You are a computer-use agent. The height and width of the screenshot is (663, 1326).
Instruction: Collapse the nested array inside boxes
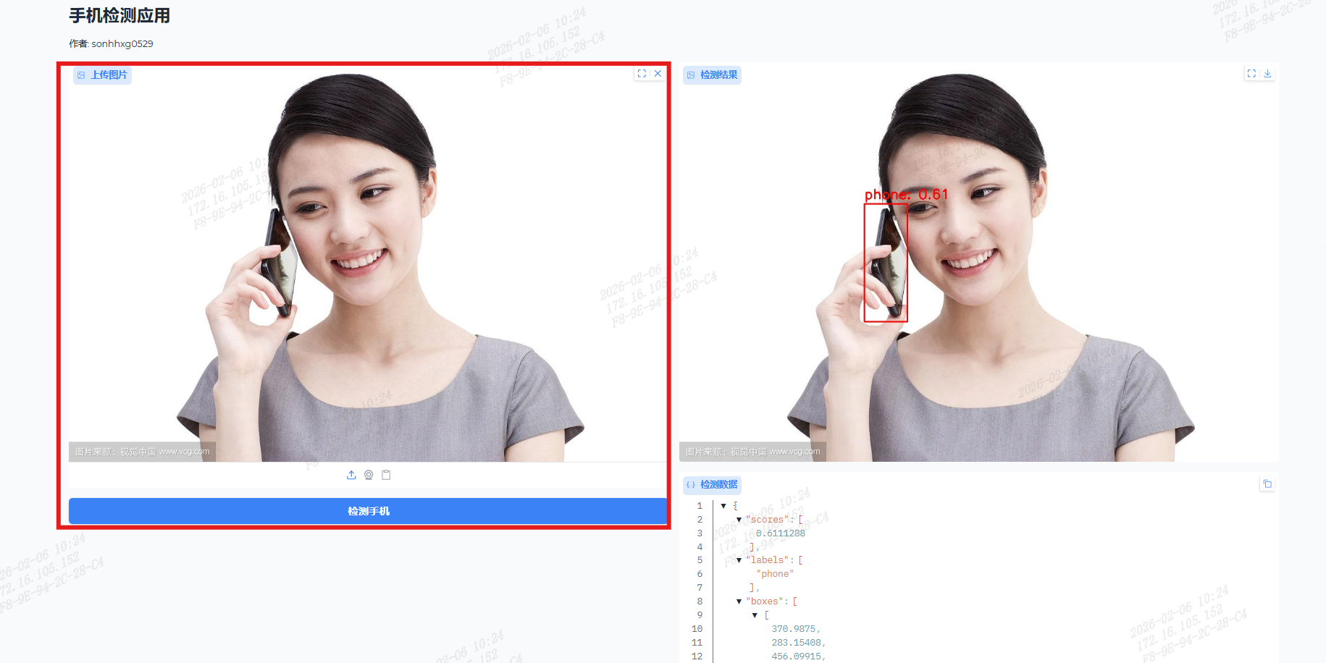755,615
